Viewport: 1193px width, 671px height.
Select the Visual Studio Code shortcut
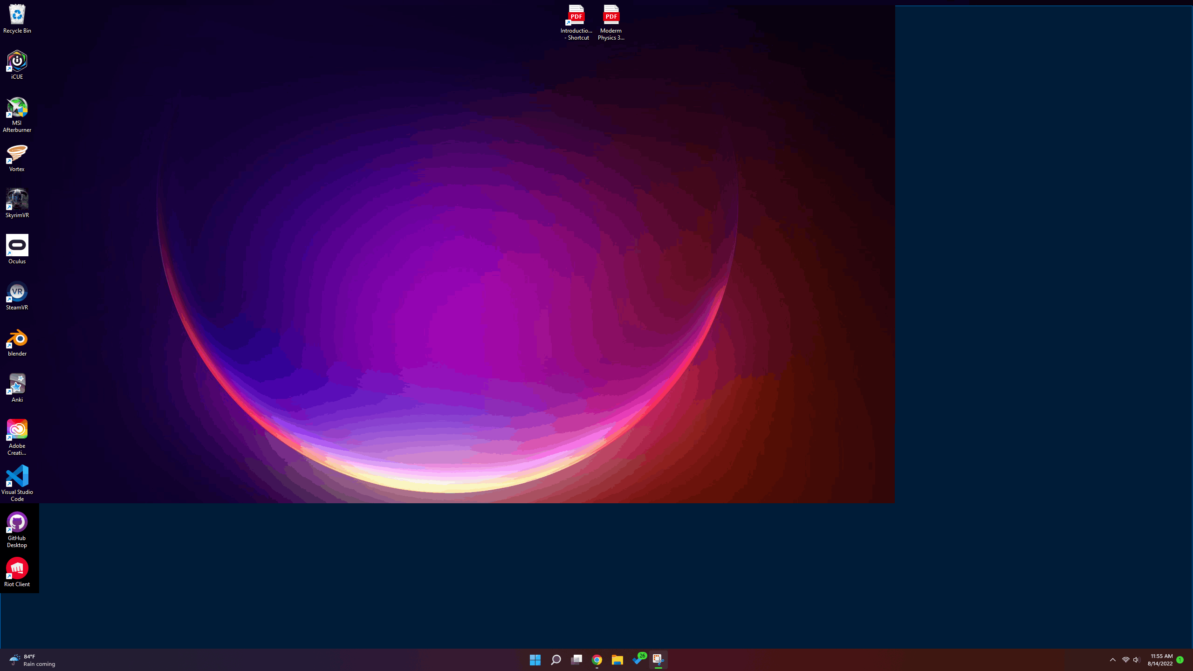point(17,477)
